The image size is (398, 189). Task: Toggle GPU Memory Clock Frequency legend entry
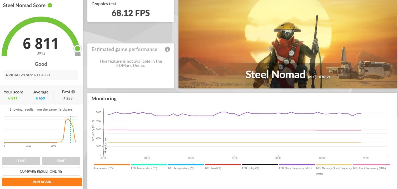334,171
